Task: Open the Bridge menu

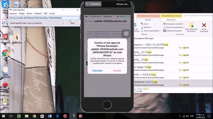Action: pos(22,14)
